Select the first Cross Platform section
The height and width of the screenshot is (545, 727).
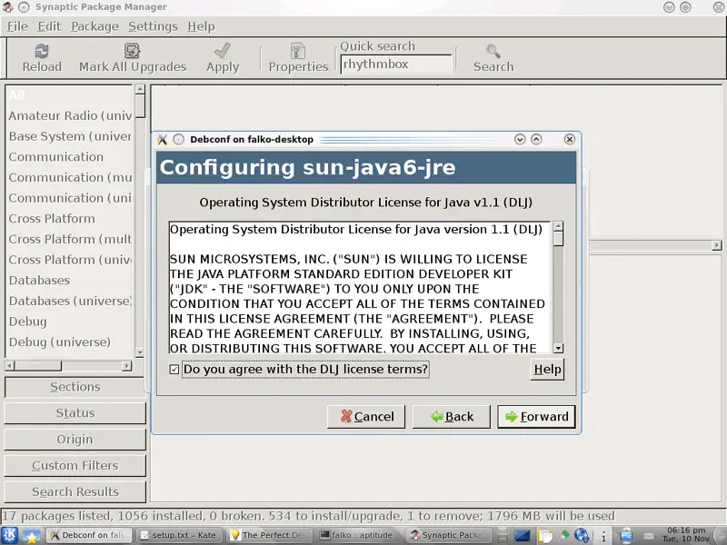pyautogui.click(x=70, y=218)
